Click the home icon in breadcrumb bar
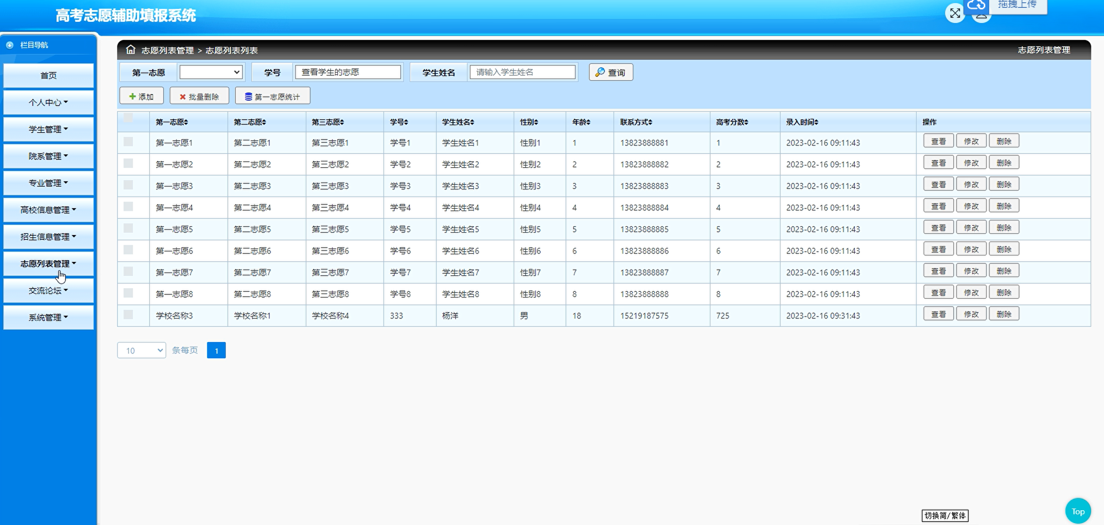 click(131, 50)
